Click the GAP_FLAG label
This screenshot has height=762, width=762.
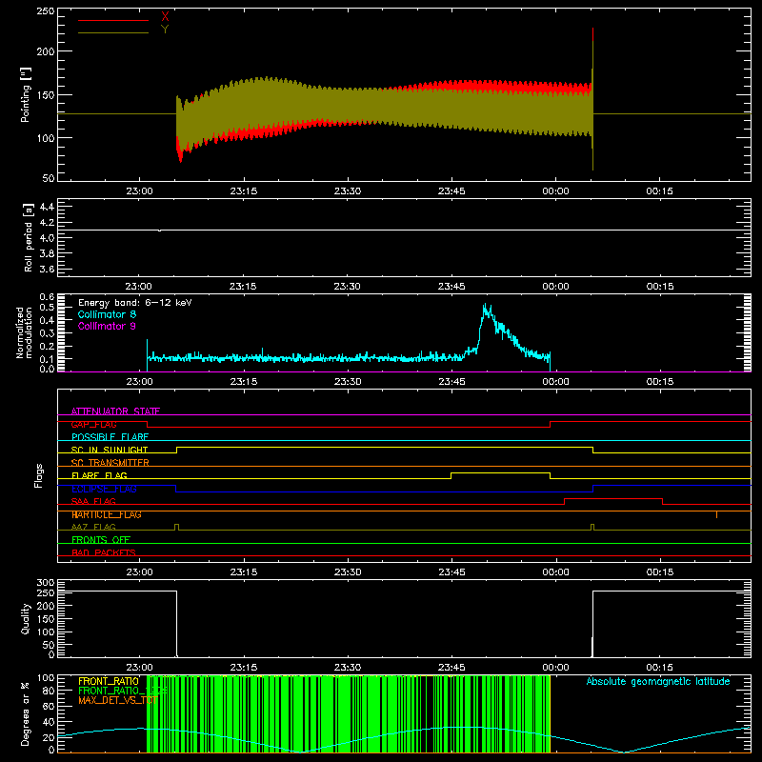pyautogui.click(x=93, y=424)
